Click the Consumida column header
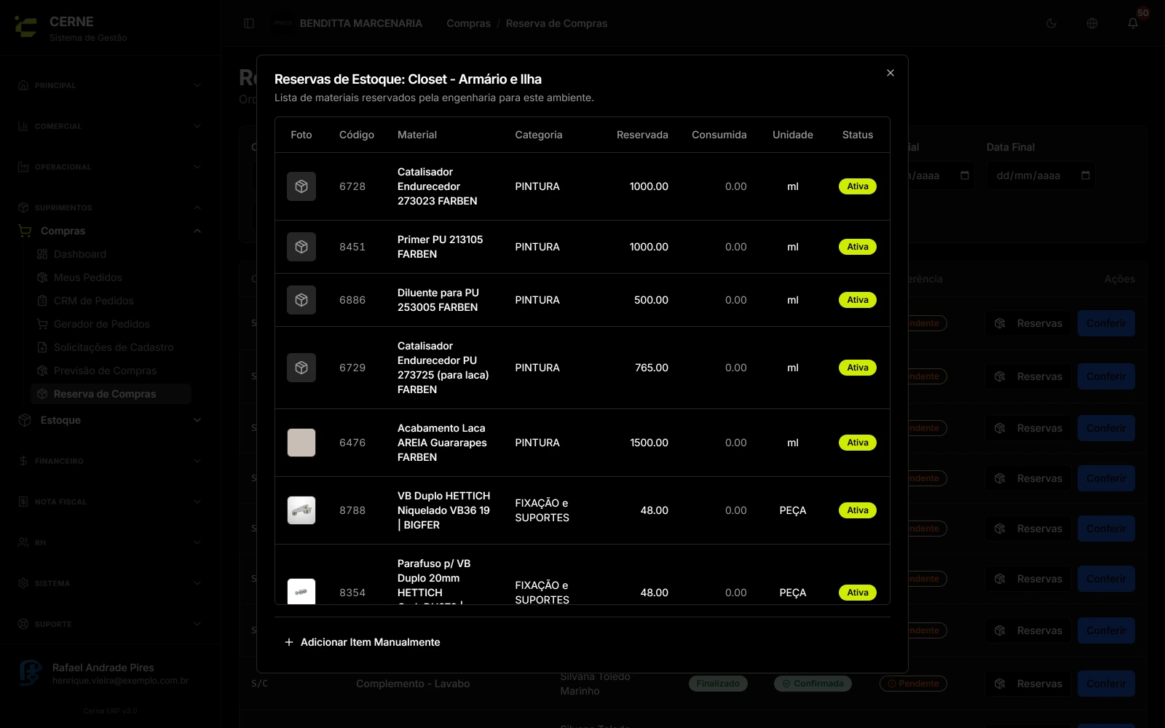The width and height of the screenshot is (1165, 728). 719,135
